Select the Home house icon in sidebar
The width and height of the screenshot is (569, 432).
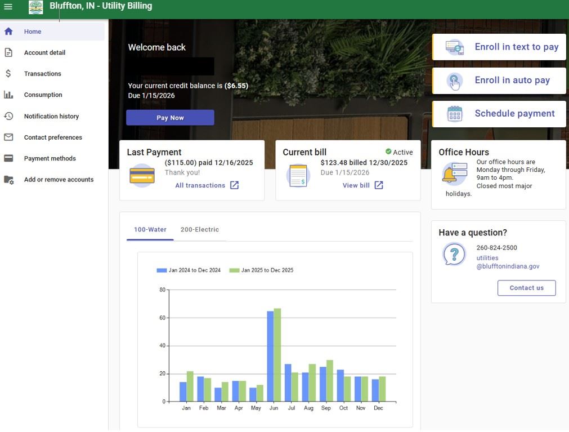point(7,31)
